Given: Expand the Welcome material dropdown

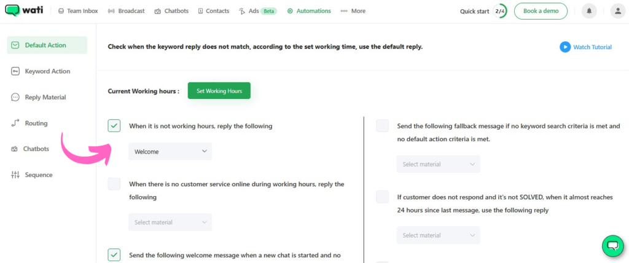Looking at the screenshot, I should 170,151.
